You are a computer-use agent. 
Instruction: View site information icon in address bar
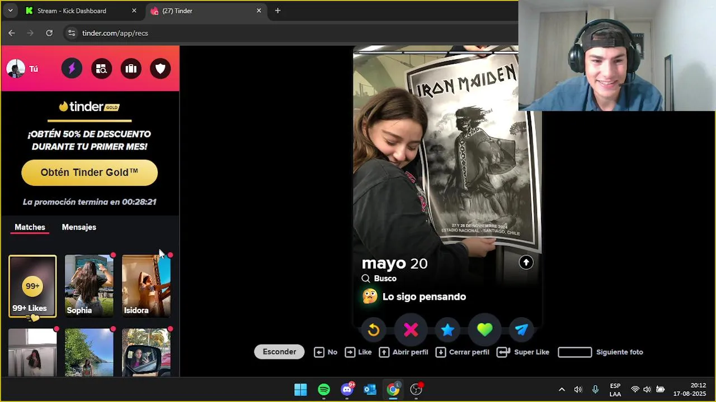(x=71, y=33)
